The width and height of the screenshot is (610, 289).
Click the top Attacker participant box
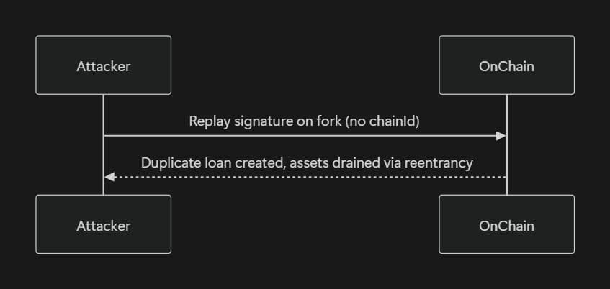coord(103,65)
